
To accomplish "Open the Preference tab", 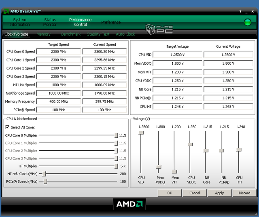I will click(x=111, y=22).
